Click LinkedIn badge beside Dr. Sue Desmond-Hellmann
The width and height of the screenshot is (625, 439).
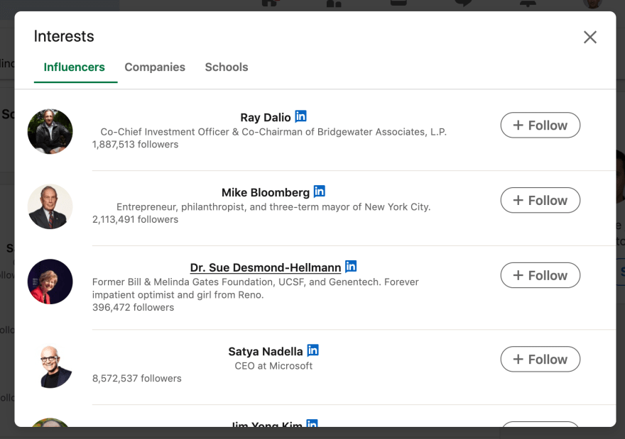351,266
